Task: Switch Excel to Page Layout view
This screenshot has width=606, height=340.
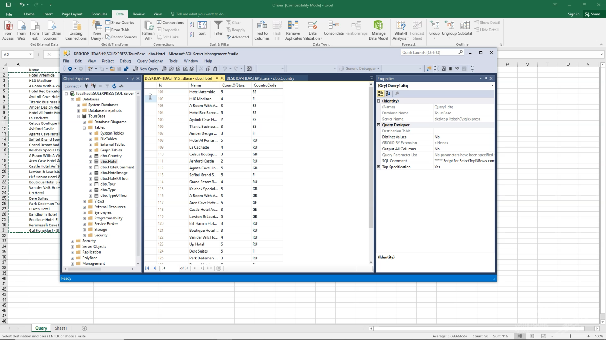Action: (532, 336)
